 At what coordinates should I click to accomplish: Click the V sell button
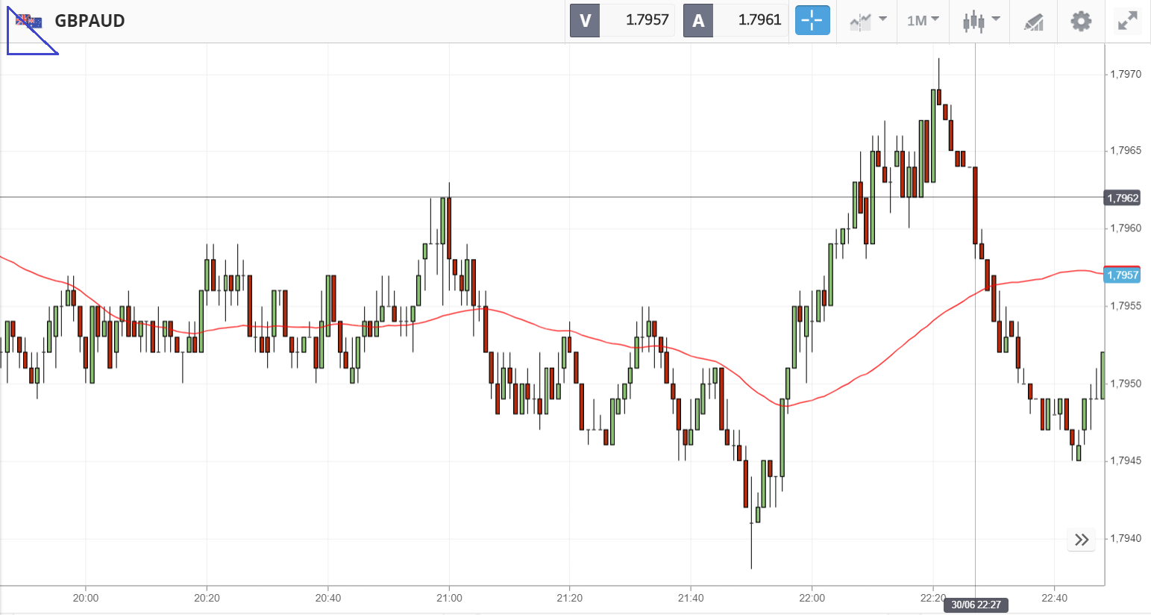(x=585, y=21)
